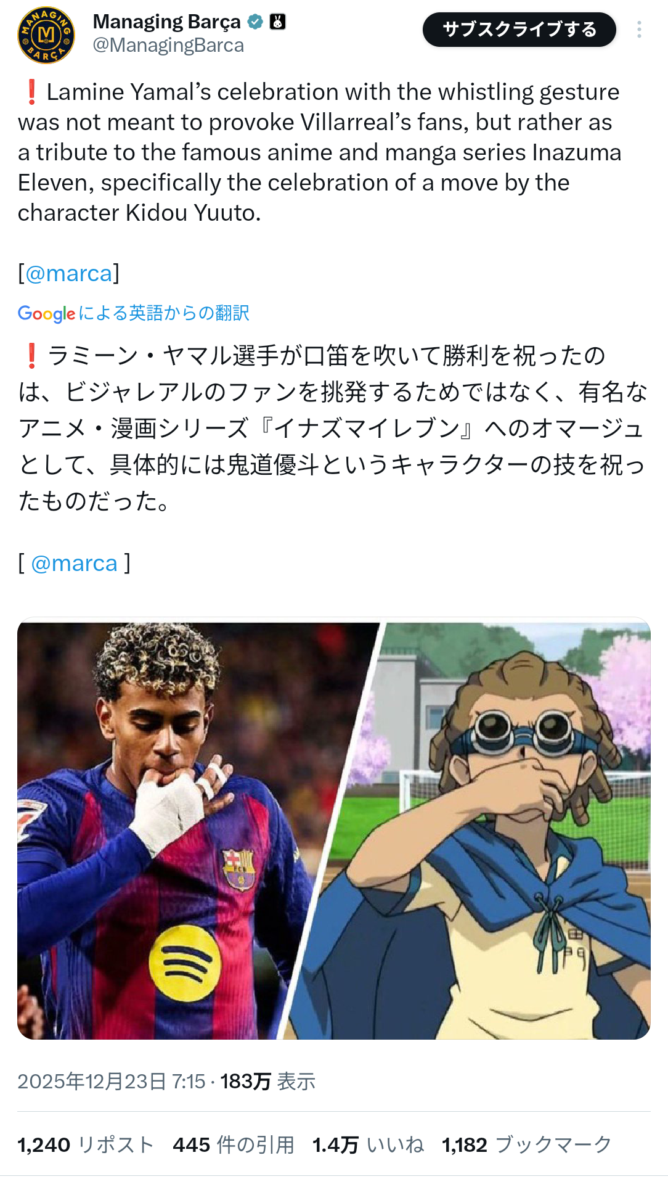
Task: Click the サブスクライブする subscribe button
Action: 519,30
